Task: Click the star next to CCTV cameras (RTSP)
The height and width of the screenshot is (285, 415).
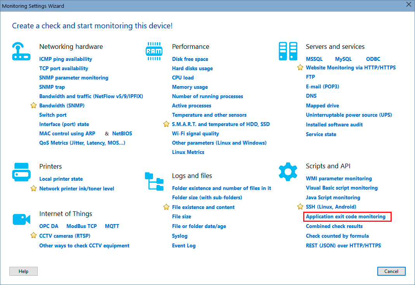Action: (x=33, y=236)
